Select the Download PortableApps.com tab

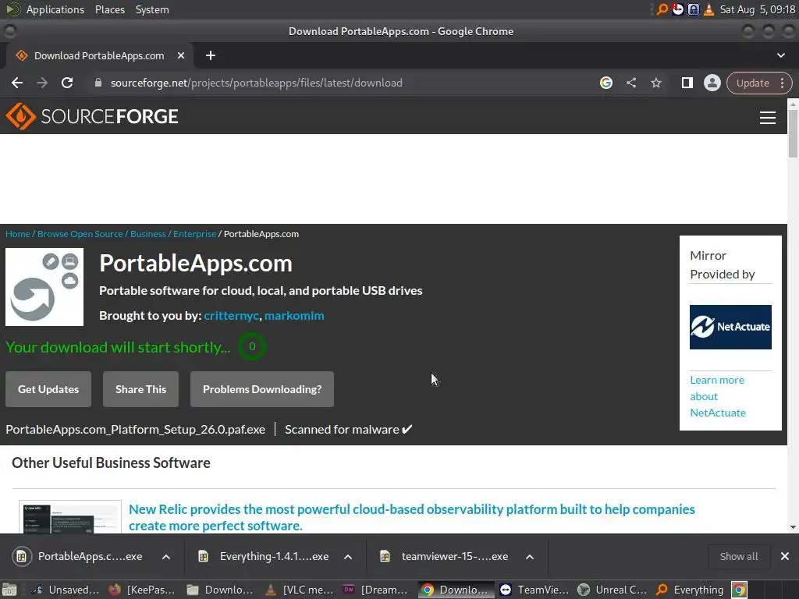(x=99, y=55)
